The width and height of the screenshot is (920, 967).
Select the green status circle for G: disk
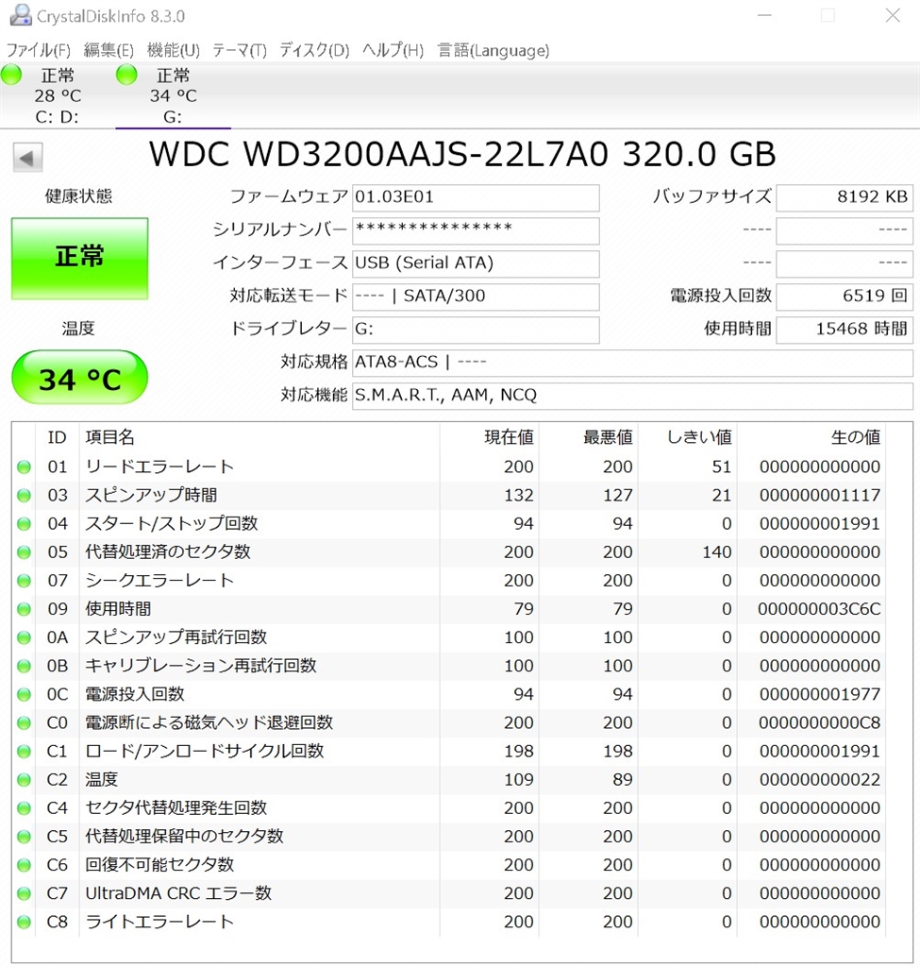pos(126,75)
